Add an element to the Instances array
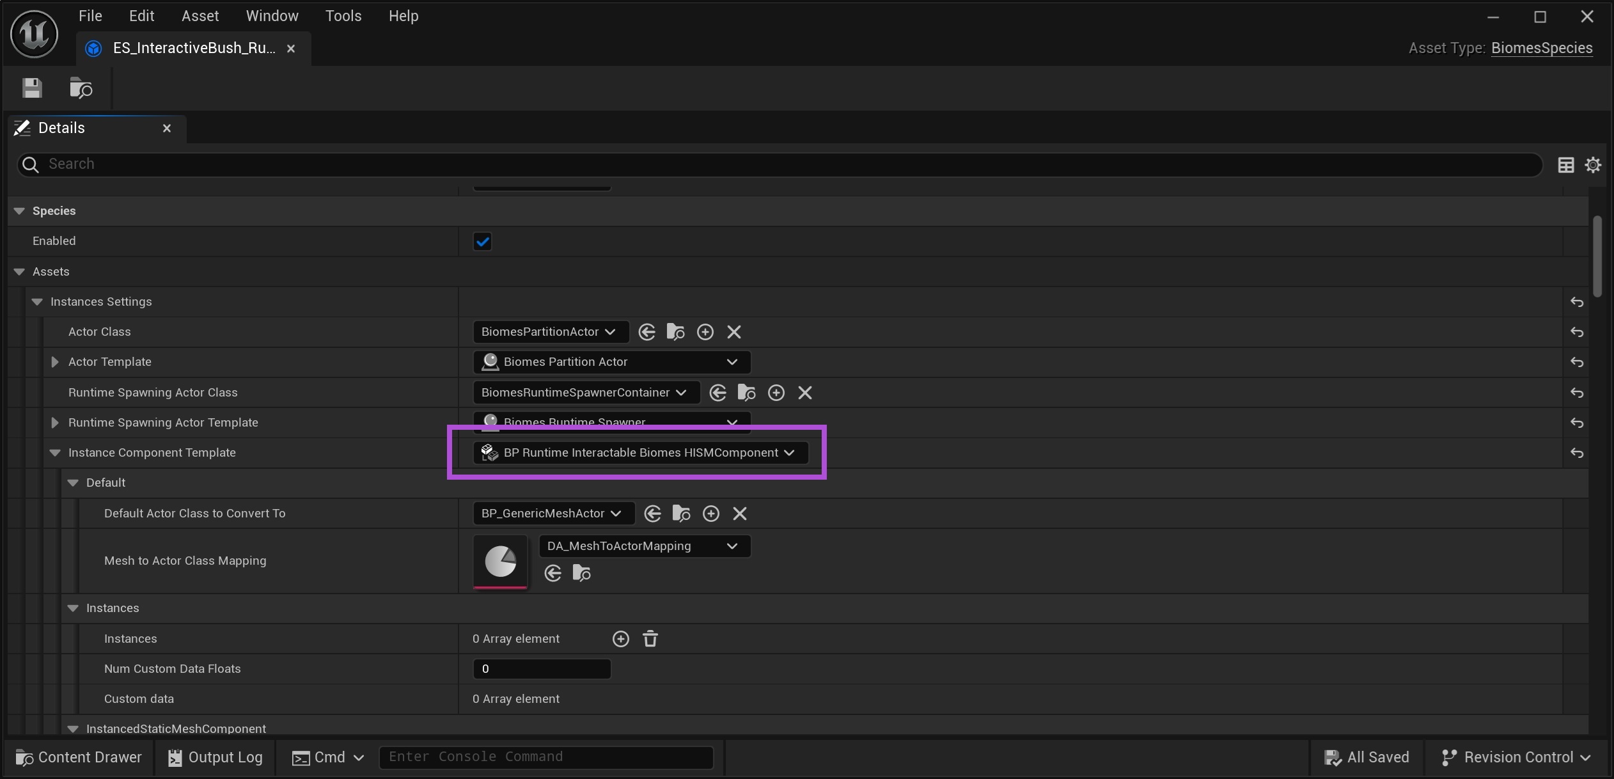Screen dimensions: 1614x779 (620, 639)
